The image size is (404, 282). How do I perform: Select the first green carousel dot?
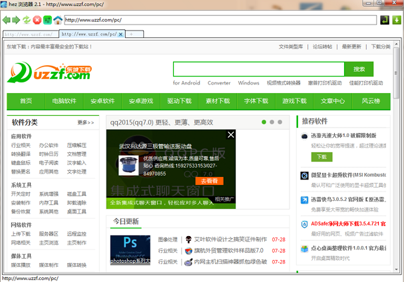coord(264,122)
